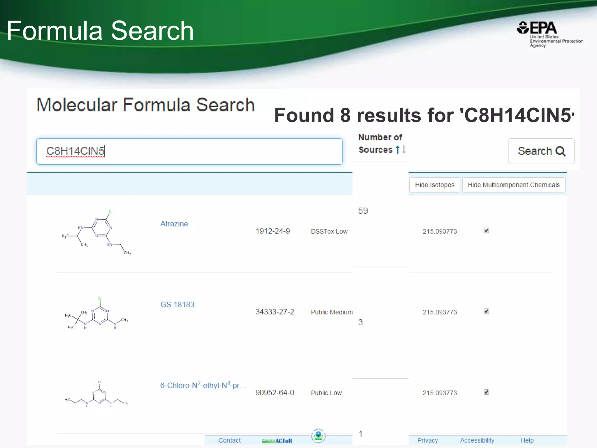Click the Public Low quality label

(326, 393)
